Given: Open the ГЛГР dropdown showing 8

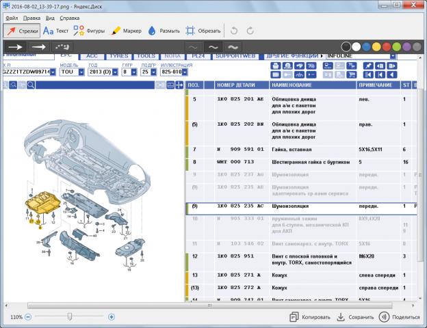Looking at the screenshot, I should coord(129,72).
